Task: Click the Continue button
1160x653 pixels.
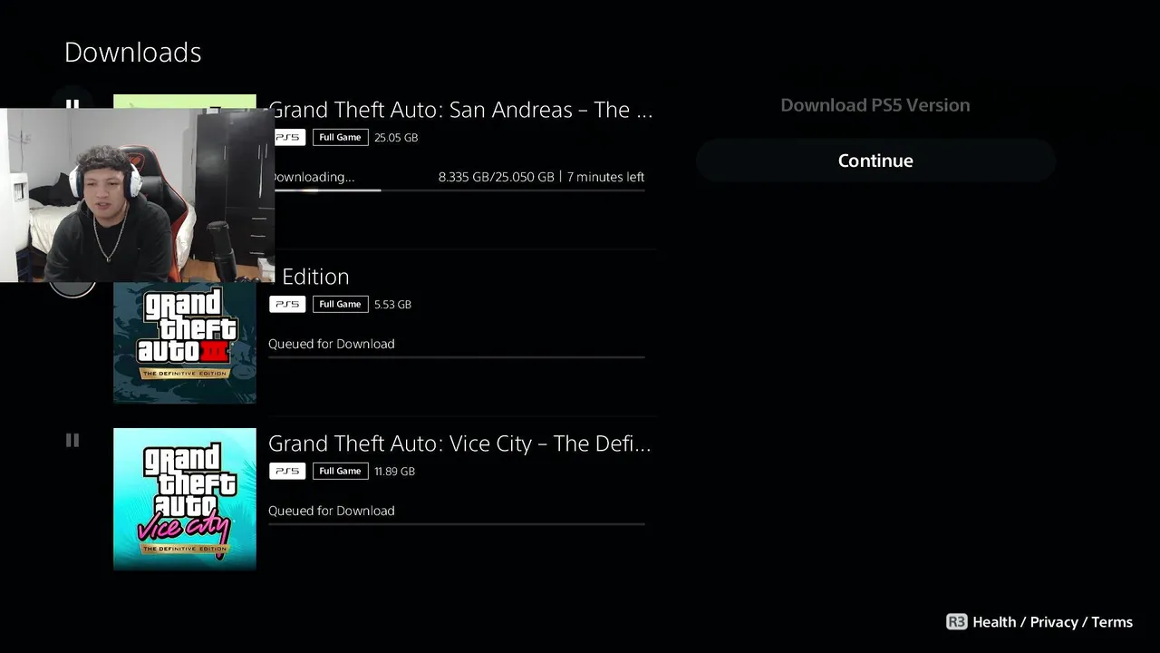Action: pos(875,161)
